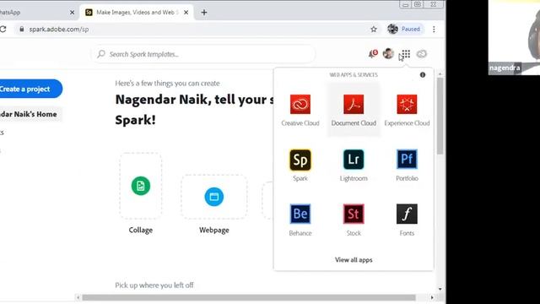Click the green Collage icon
The width and height of the screenshot is (540, 304).
tap(141, 186)
